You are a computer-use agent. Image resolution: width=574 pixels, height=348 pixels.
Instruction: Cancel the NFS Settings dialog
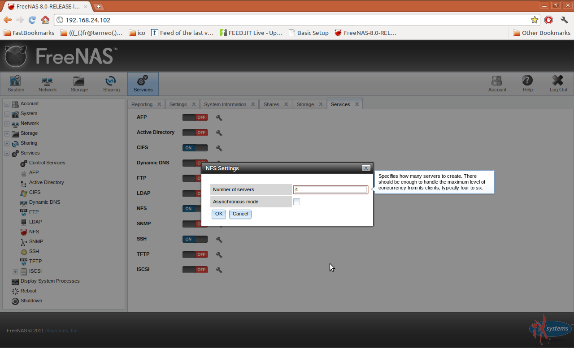[240, 214]
